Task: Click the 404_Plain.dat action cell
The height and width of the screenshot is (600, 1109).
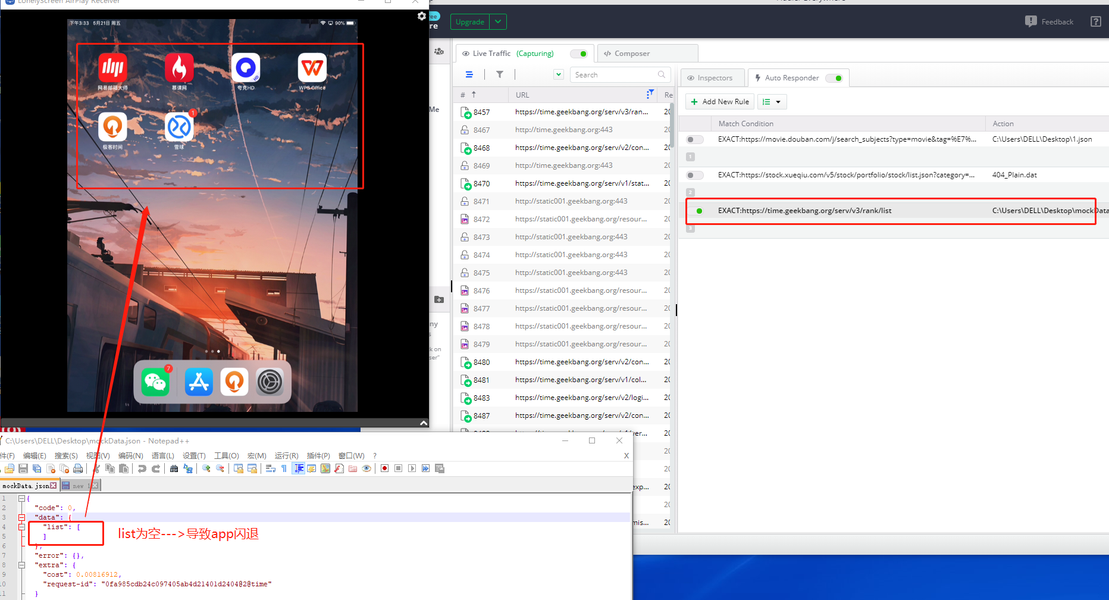Action: point(1014,175)
